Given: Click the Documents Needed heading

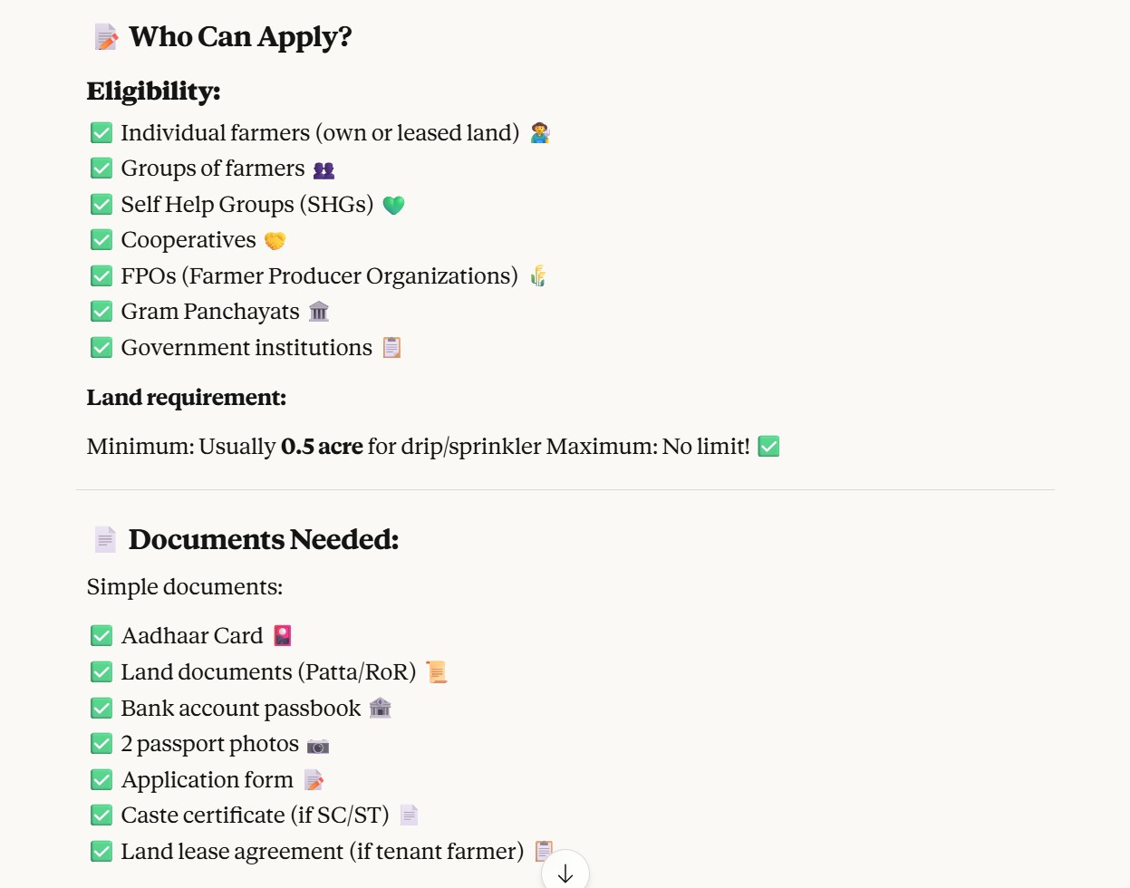Looking at the screenshot, I should (264, 540).
